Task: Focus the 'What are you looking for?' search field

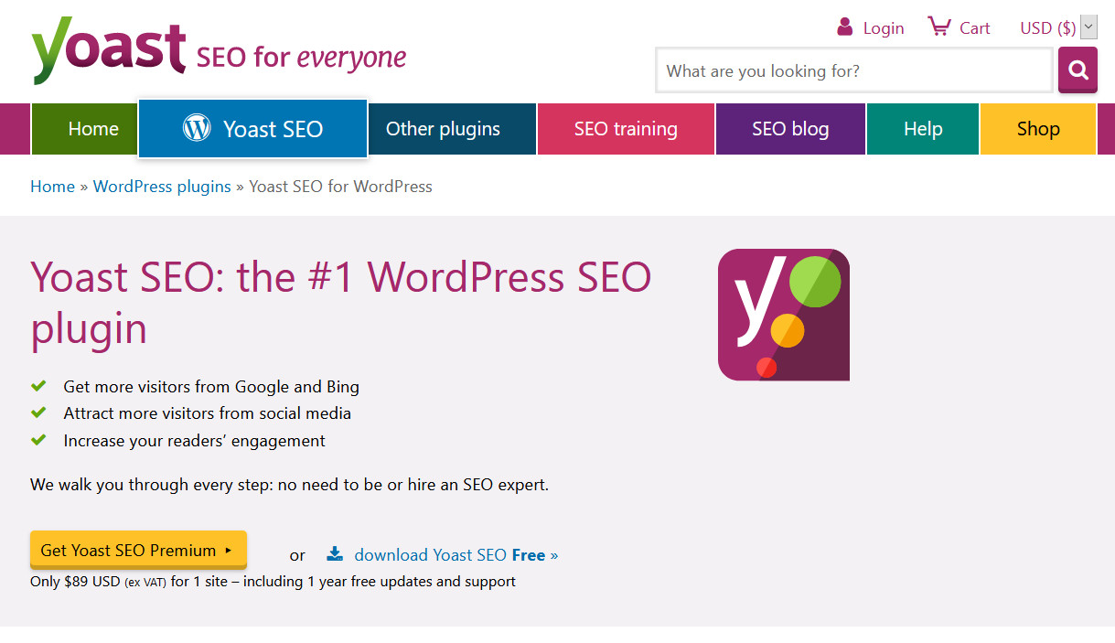Action: point(854,70)
